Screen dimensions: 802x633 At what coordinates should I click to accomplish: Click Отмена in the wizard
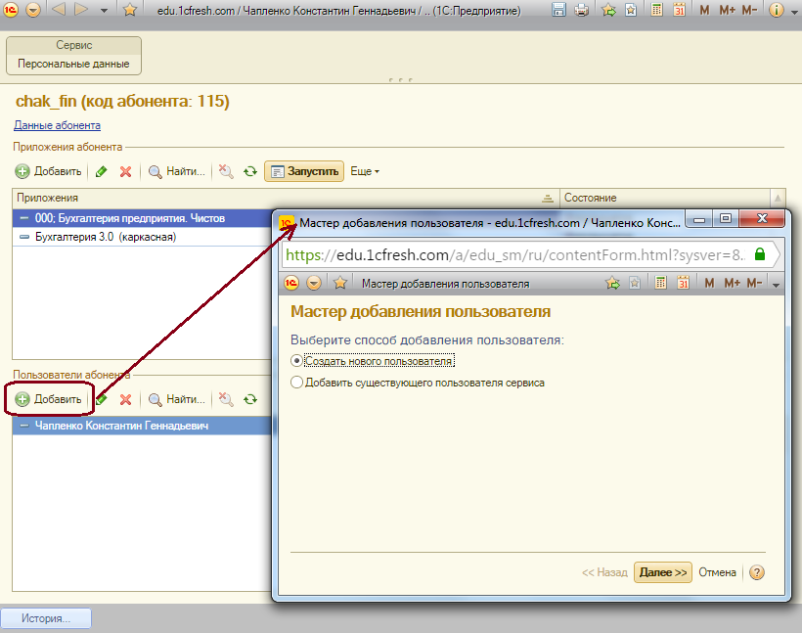(717, 572)
